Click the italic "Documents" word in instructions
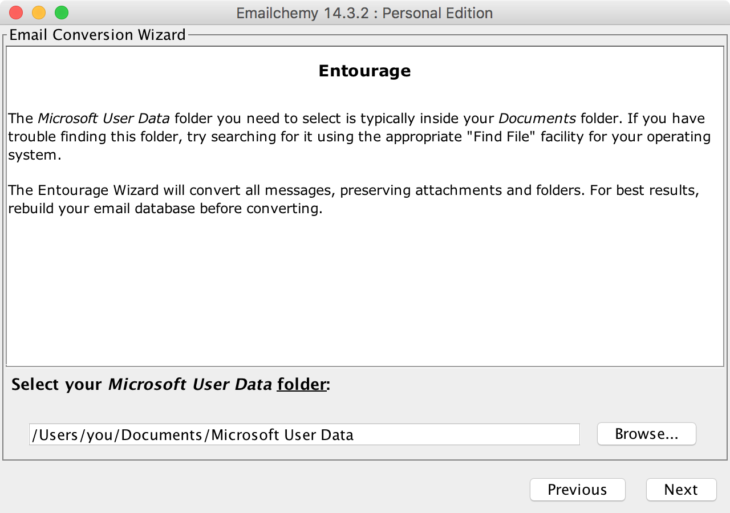This screenshot has height=513, width=730. (537, 119)
